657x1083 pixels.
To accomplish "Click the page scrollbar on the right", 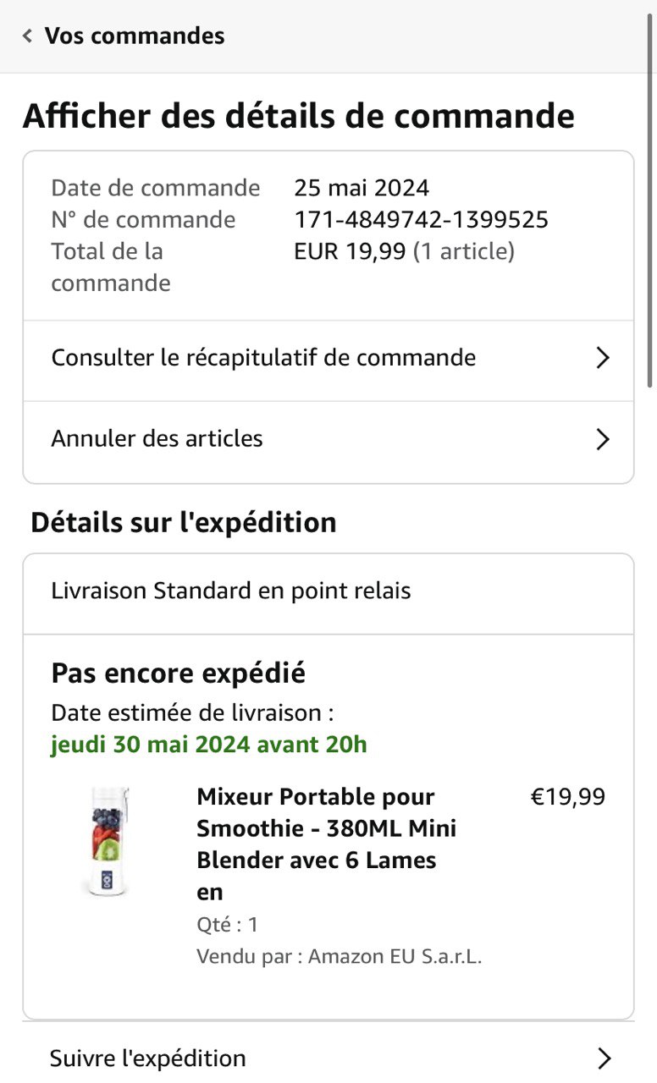I will pyautogui.click(x=650, y=212).
